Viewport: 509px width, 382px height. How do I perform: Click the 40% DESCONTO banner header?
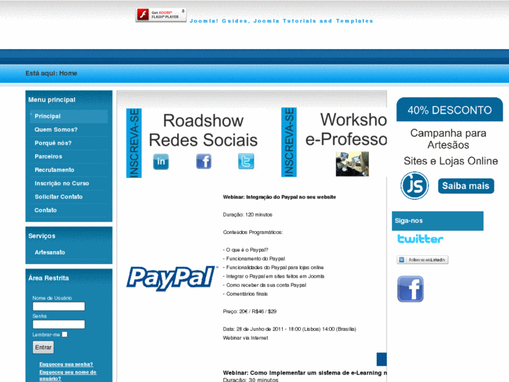pyautogui.click(x=449, y=109)
